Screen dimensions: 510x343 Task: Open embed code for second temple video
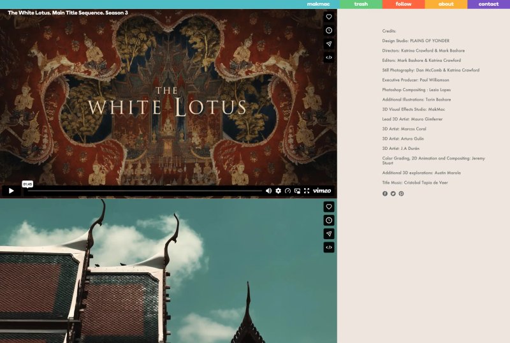(x=329, y=247)
